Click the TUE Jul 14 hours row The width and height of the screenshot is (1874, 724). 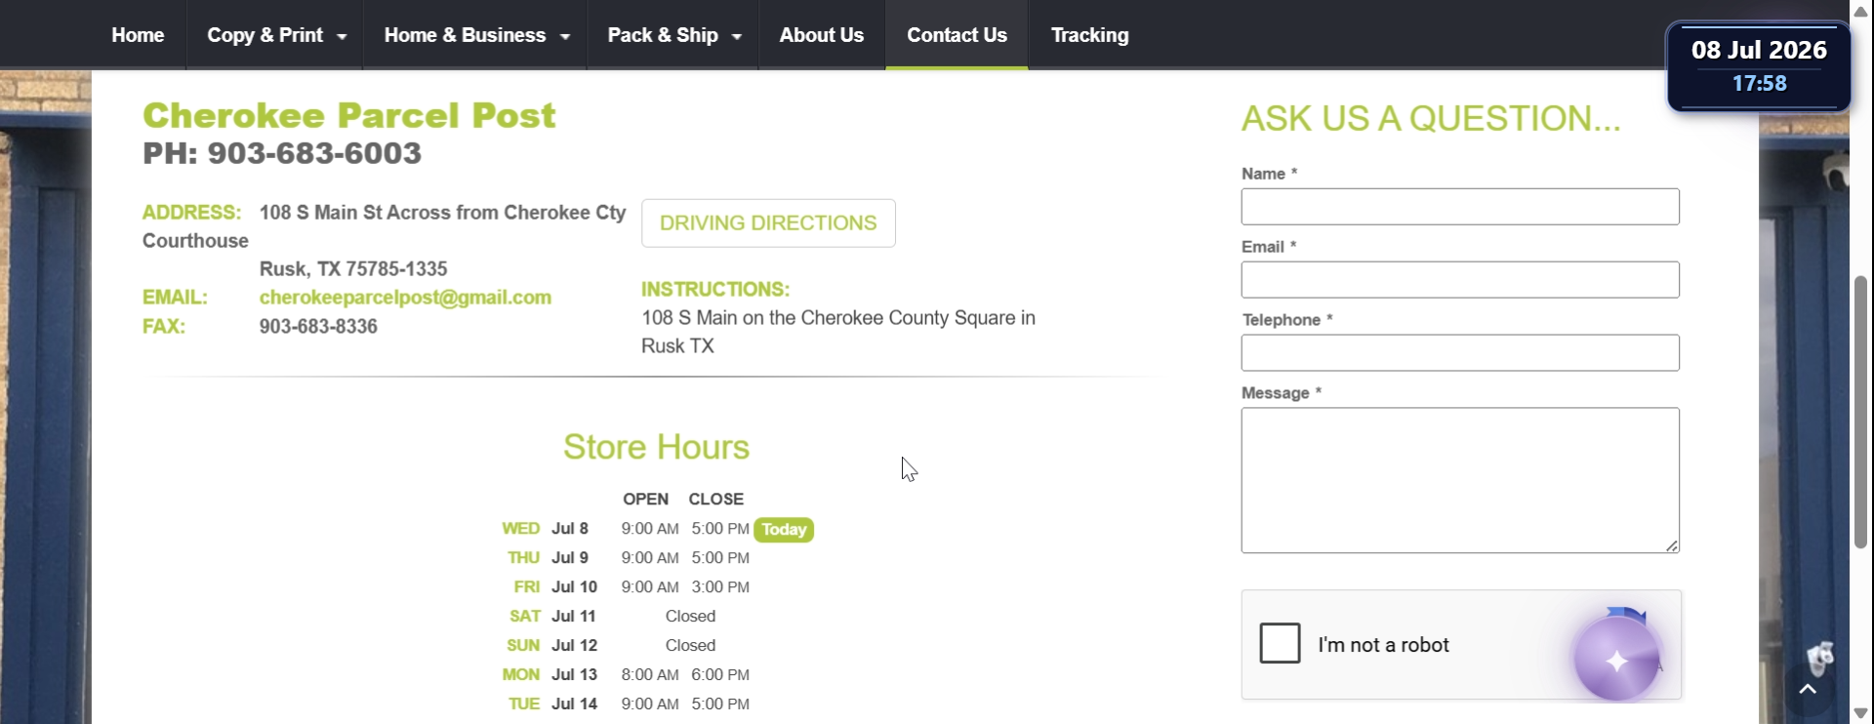point(628,704)
